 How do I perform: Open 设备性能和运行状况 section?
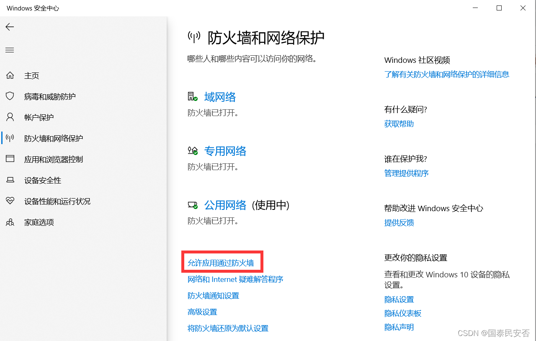click(x=57, y=201)
